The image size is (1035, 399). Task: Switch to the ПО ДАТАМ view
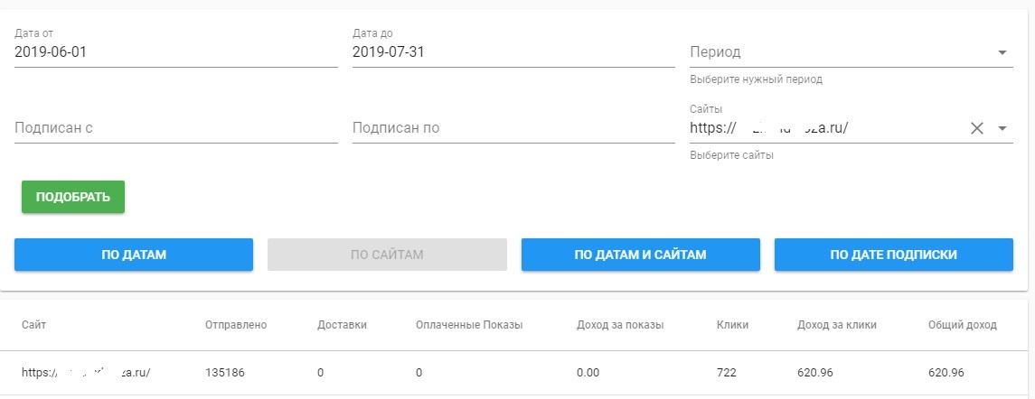tap(134, 255)
